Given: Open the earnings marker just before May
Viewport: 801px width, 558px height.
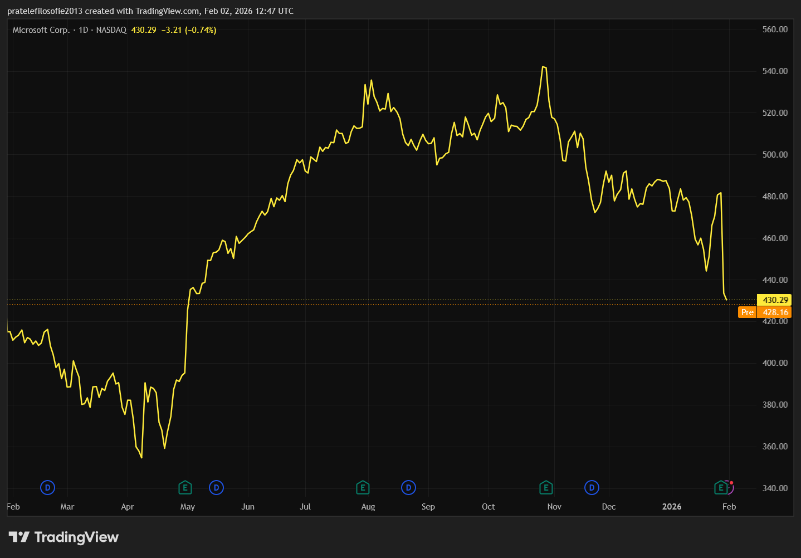Looking at the screenshot, I should tap(185, 488).
